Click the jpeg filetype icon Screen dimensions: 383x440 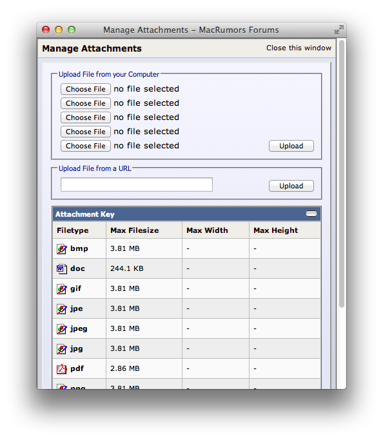(x=62, y=329)
